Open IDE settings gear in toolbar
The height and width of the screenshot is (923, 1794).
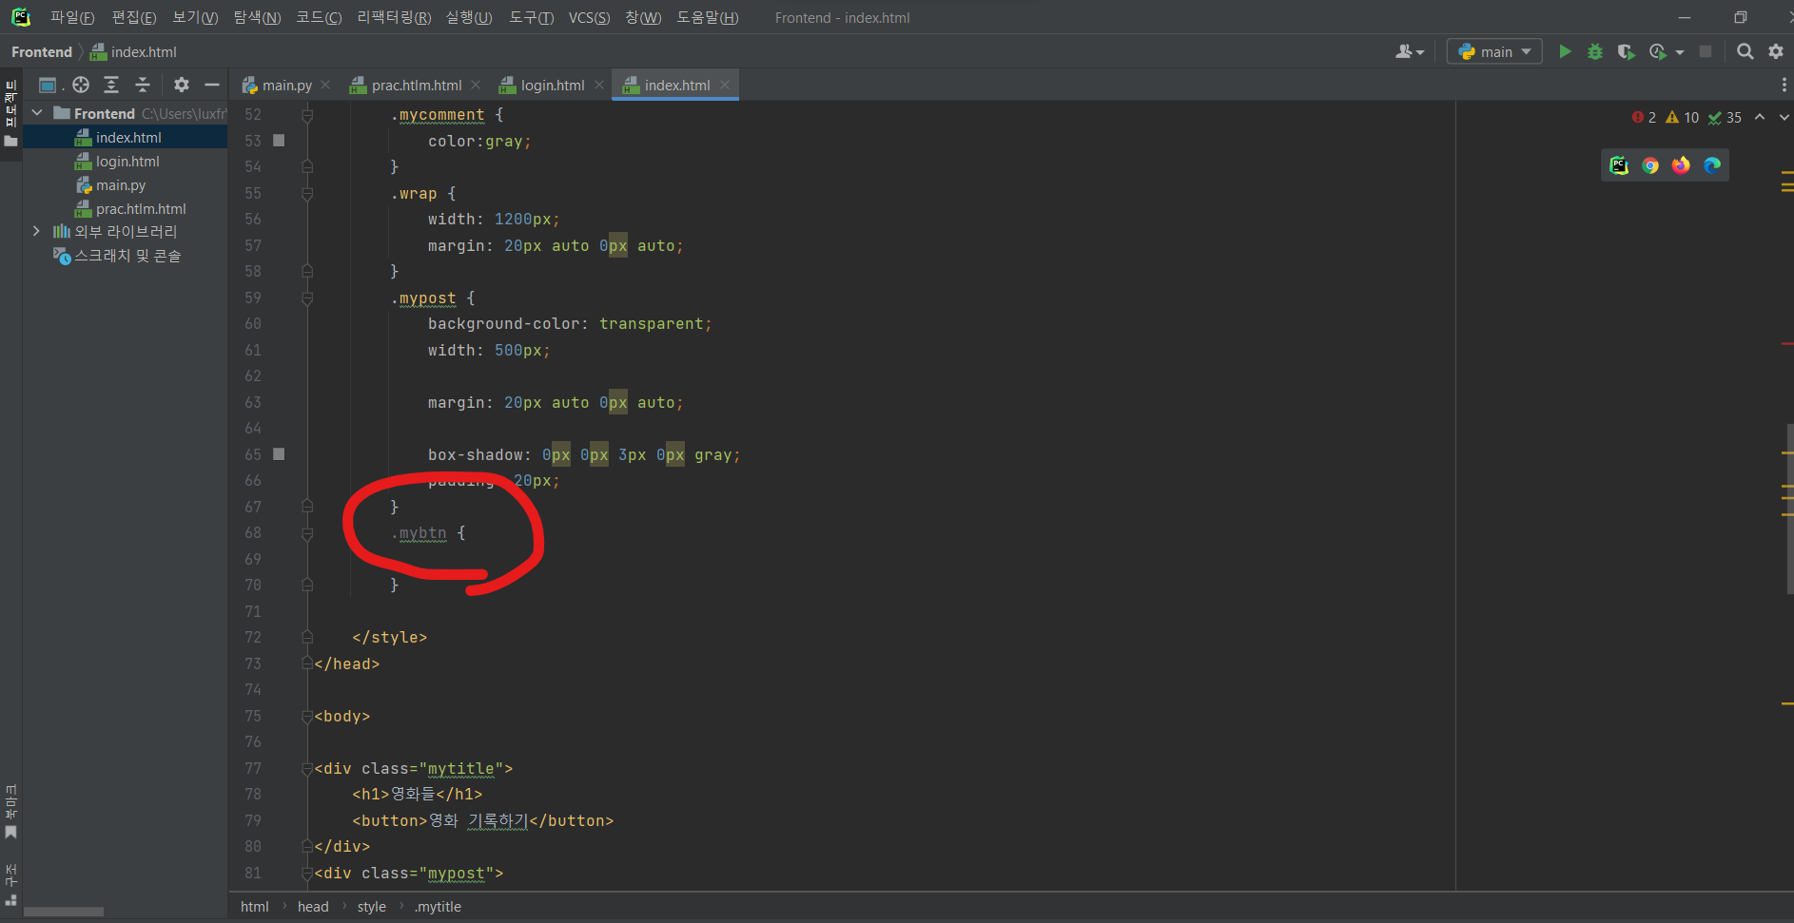point(1775,51)
